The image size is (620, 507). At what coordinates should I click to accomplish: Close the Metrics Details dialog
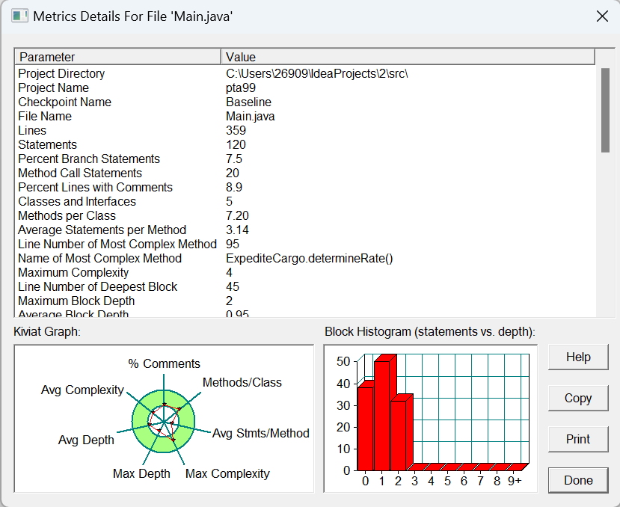(x=602, y=16)
